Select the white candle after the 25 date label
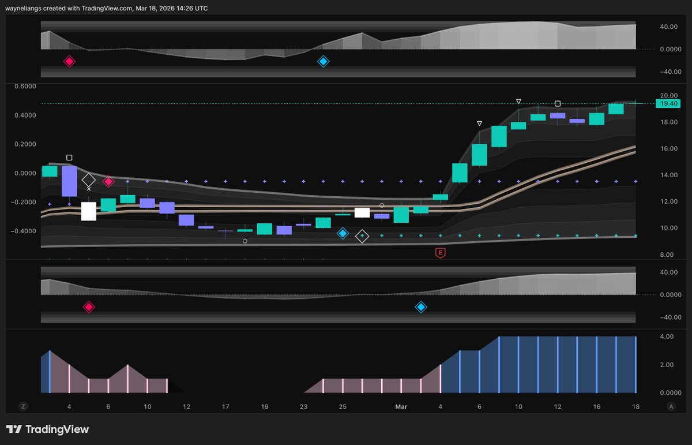692x445 pixels. (x=362, y=212)
